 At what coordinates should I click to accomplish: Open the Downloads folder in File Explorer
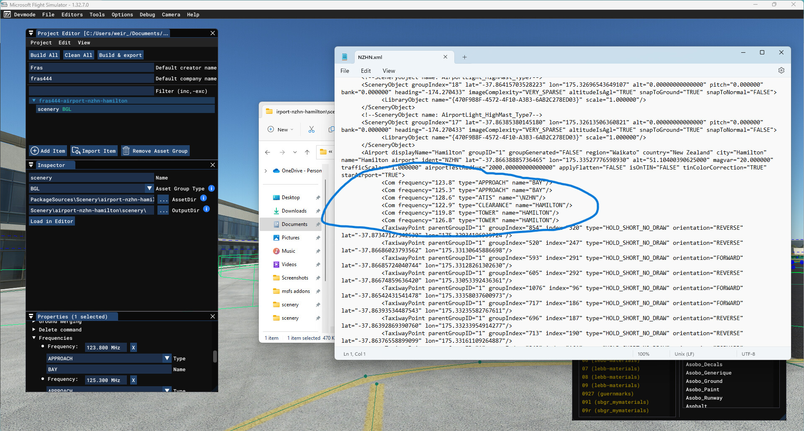click(x=294, y=211)
